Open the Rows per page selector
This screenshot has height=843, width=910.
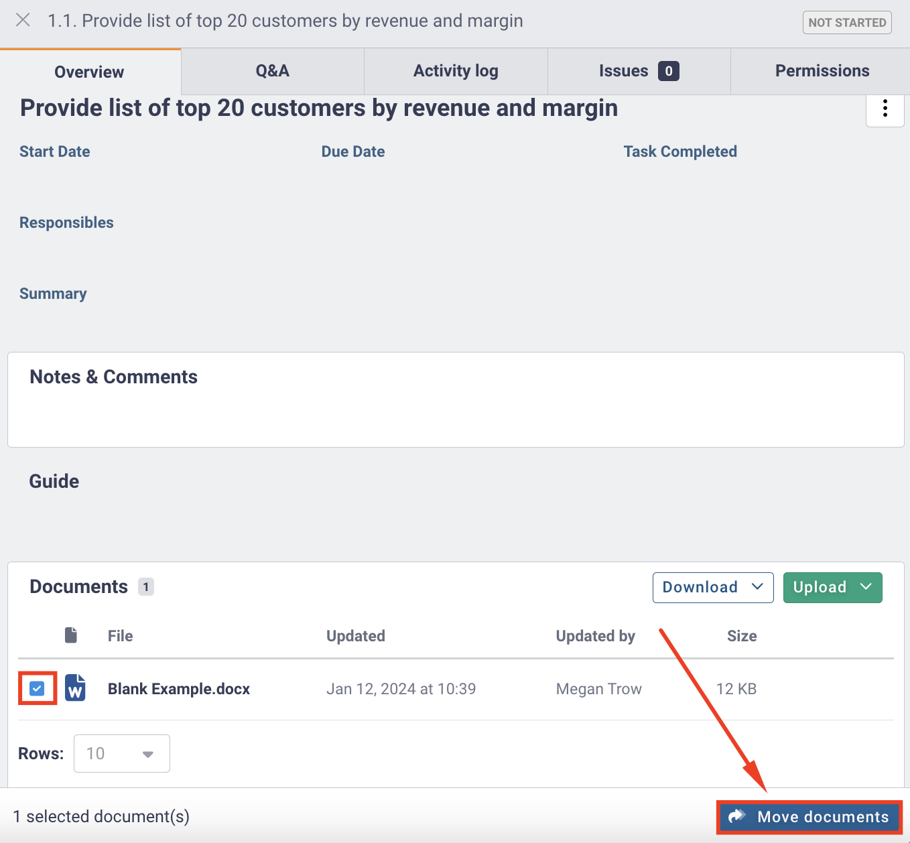pos(121,753)
